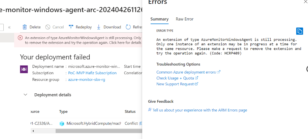Click the Refresh toolbar icon
The height and width of the screenshot is (139, 308).
pos(128,27)
